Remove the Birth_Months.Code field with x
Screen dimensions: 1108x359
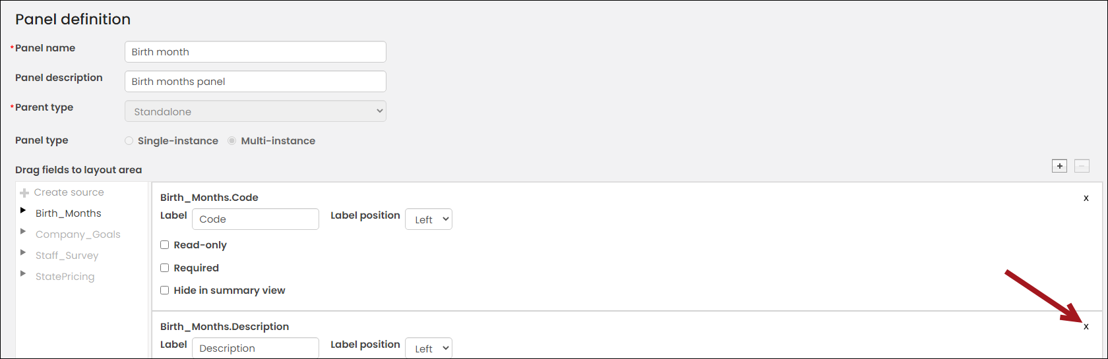(x=1086, y=198)
